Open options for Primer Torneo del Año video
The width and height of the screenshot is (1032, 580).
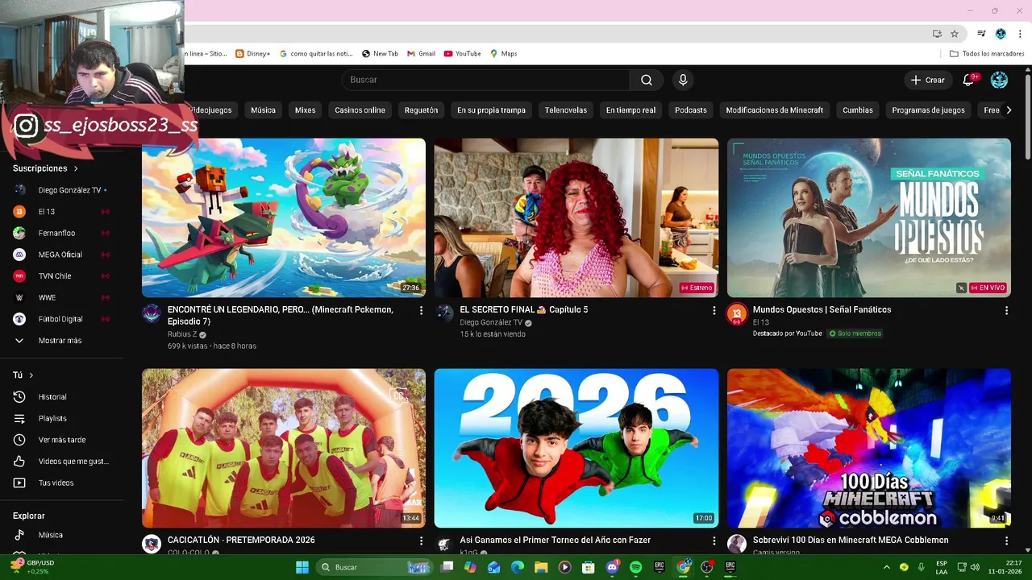[x=714, y=541]
